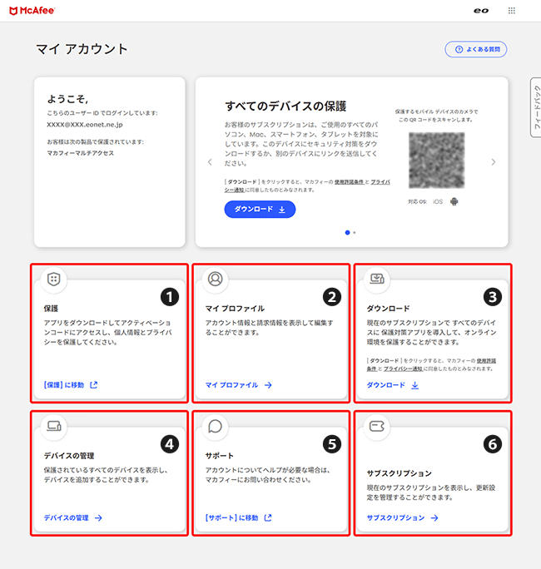Open デバイスの管理 link

tap(66, 517)
